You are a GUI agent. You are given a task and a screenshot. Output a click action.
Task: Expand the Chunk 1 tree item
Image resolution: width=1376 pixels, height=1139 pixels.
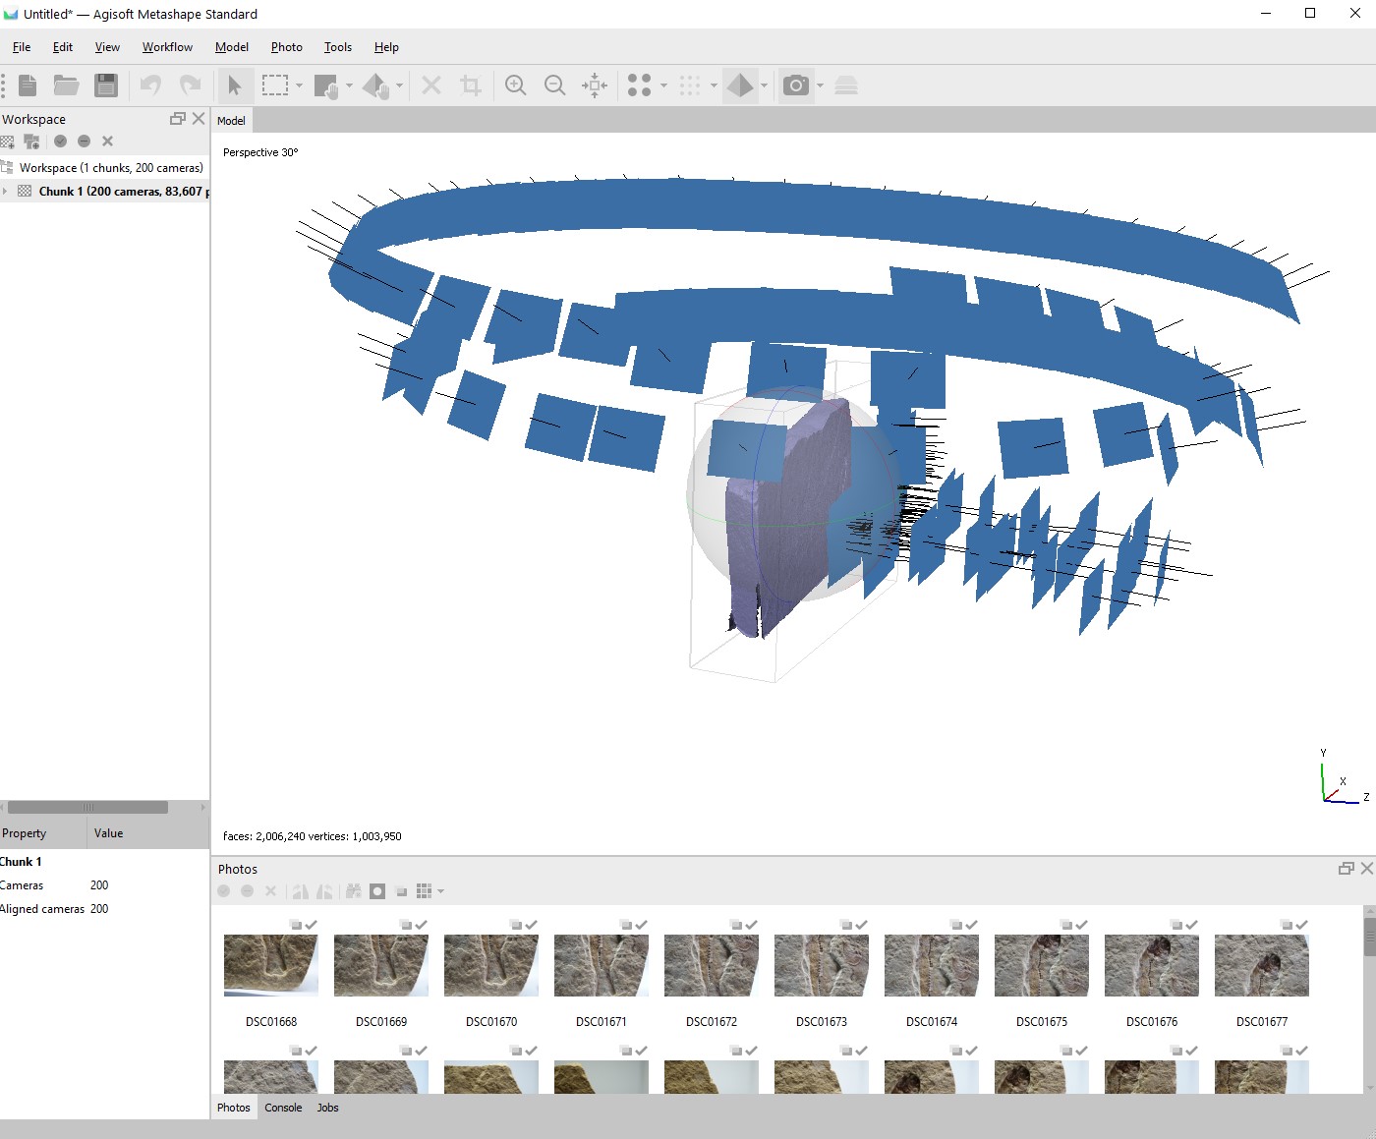[x=6, y=192]
